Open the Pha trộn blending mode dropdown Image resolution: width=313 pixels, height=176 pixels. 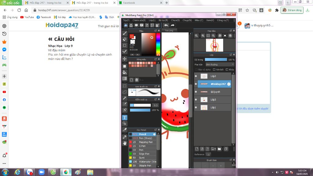pos(220,64)
